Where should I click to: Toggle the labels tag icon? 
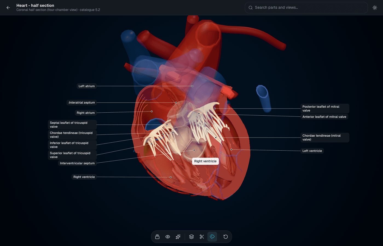pos(212,237)
